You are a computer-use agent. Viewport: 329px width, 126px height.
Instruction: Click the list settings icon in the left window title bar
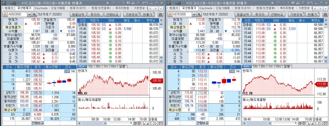[x=138, y=3]
